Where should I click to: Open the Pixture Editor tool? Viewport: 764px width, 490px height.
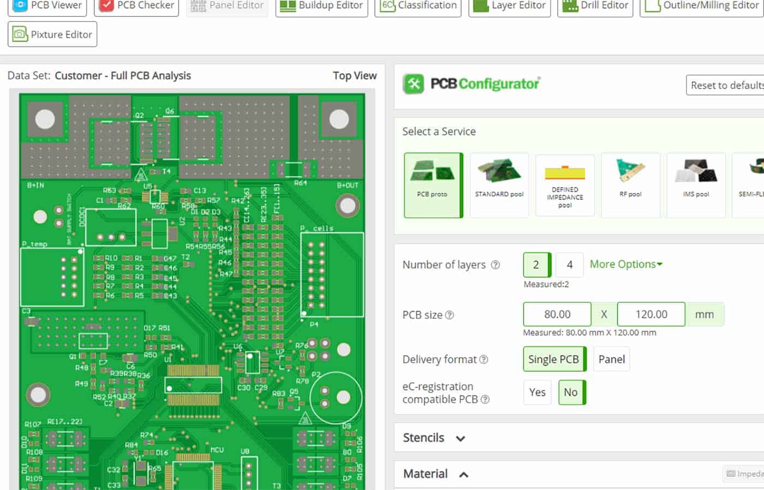coord(52,34)
